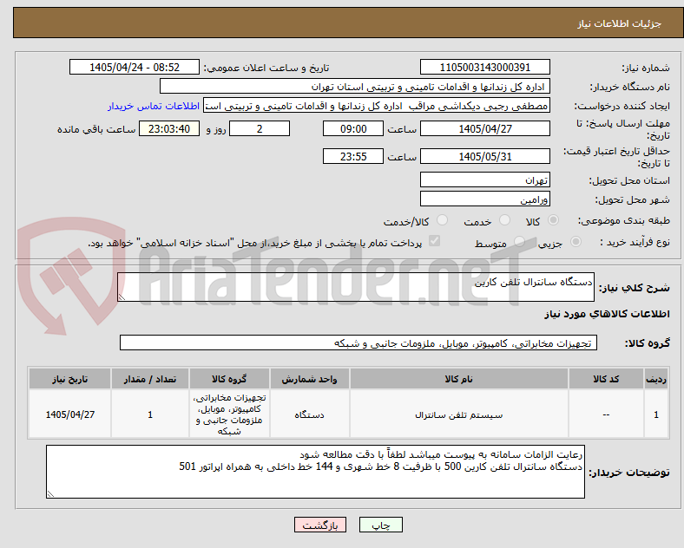Click the اطلاعات کالاهای مورد نیاز heading
684x548 pixels.
coord(607,314)
